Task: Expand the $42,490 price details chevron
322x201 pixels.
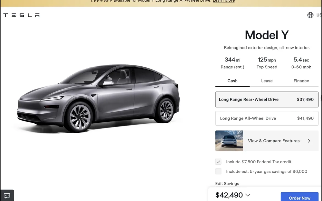Action: [x=248, y=195]
